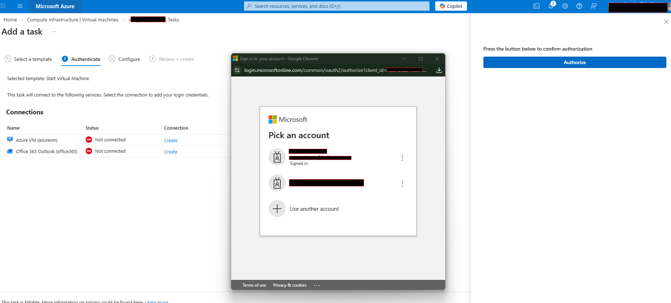Go to Select a template step
This screenshot has width=671, height=303.
tap(29, 59)
